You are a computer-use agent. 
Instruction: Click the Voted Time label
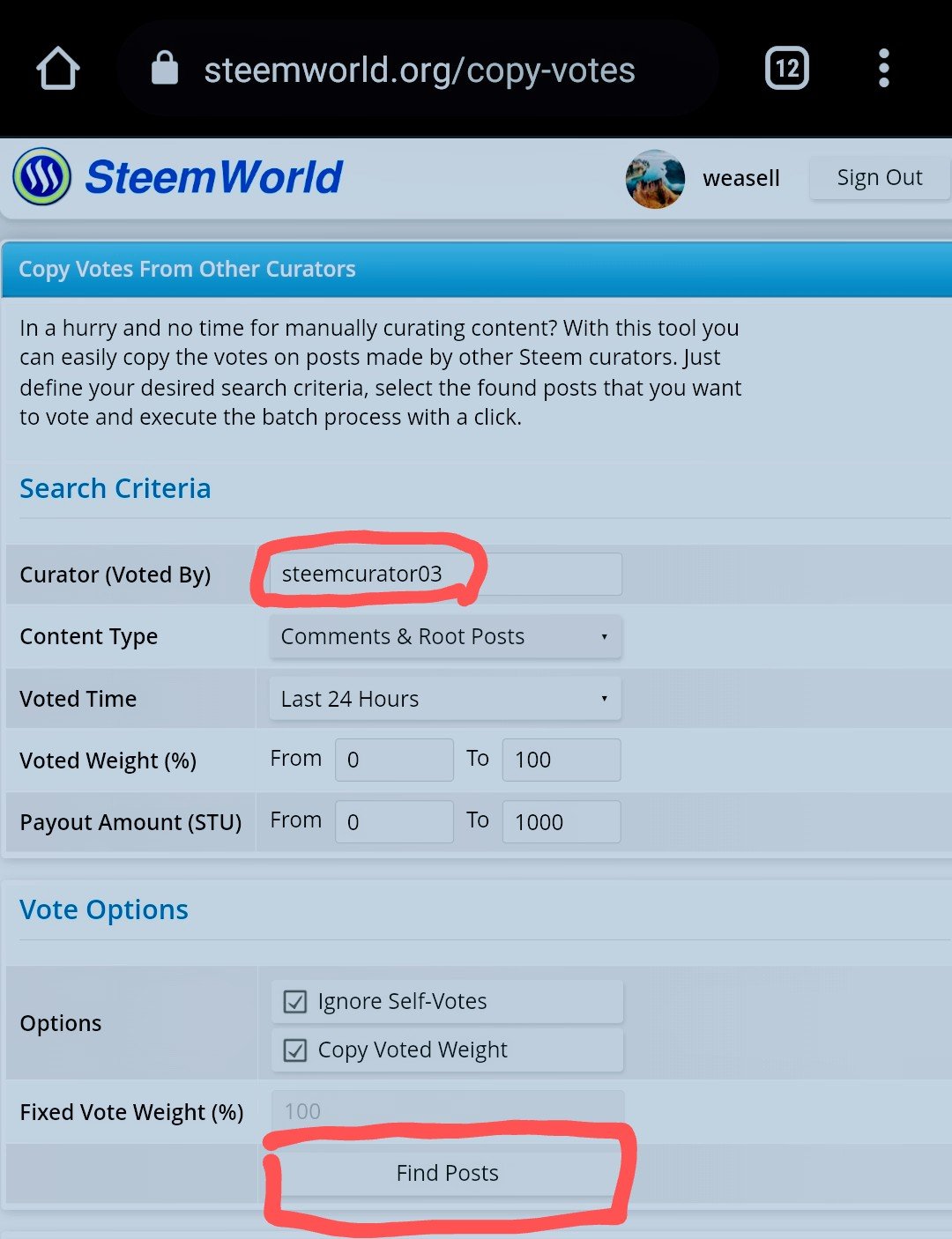[78, 699]
